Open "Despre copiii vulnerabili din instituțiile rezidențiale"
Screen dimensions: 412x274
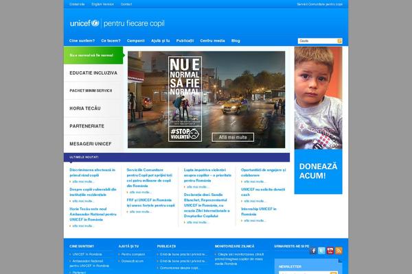(93, 192)
